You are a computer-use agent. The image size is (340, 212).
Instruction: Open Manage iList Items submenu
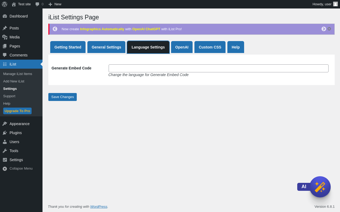[18, 74]
